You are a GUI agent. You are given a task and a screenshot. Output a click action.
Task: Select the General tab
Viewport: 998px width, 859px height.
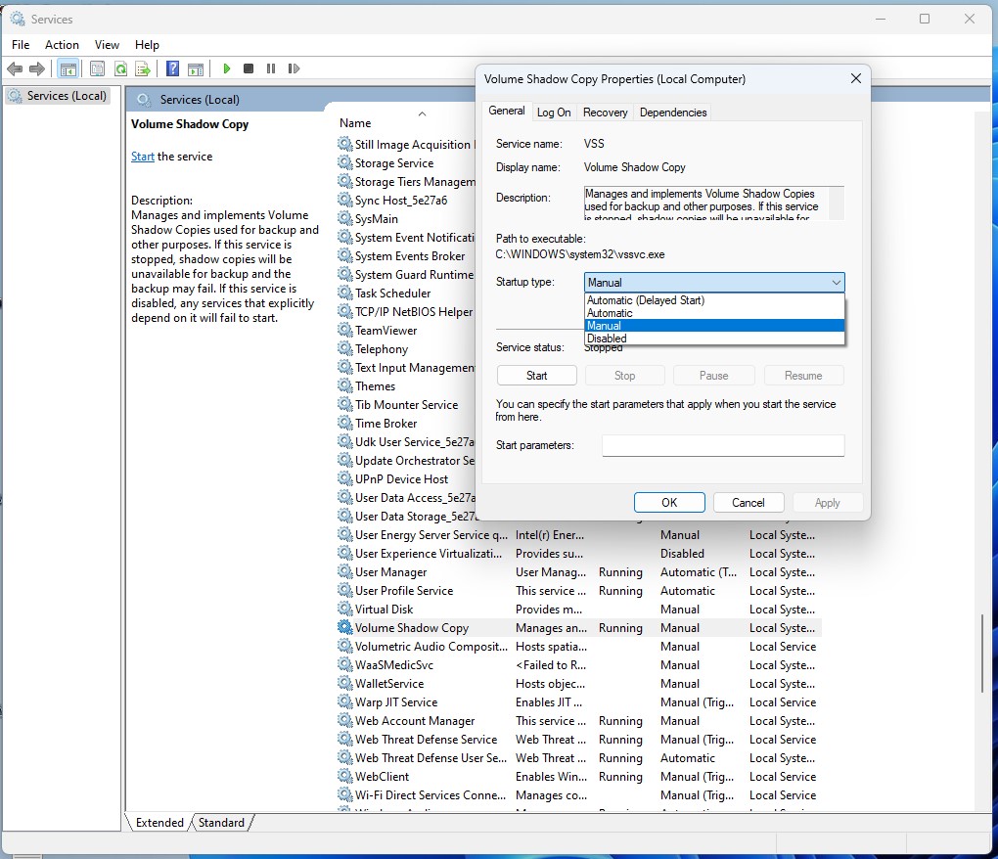click(x=507, y=111)
